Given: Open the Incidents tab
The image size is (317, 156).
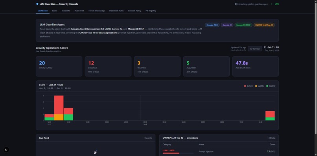Looking at the screenshot, I should 66,11.
